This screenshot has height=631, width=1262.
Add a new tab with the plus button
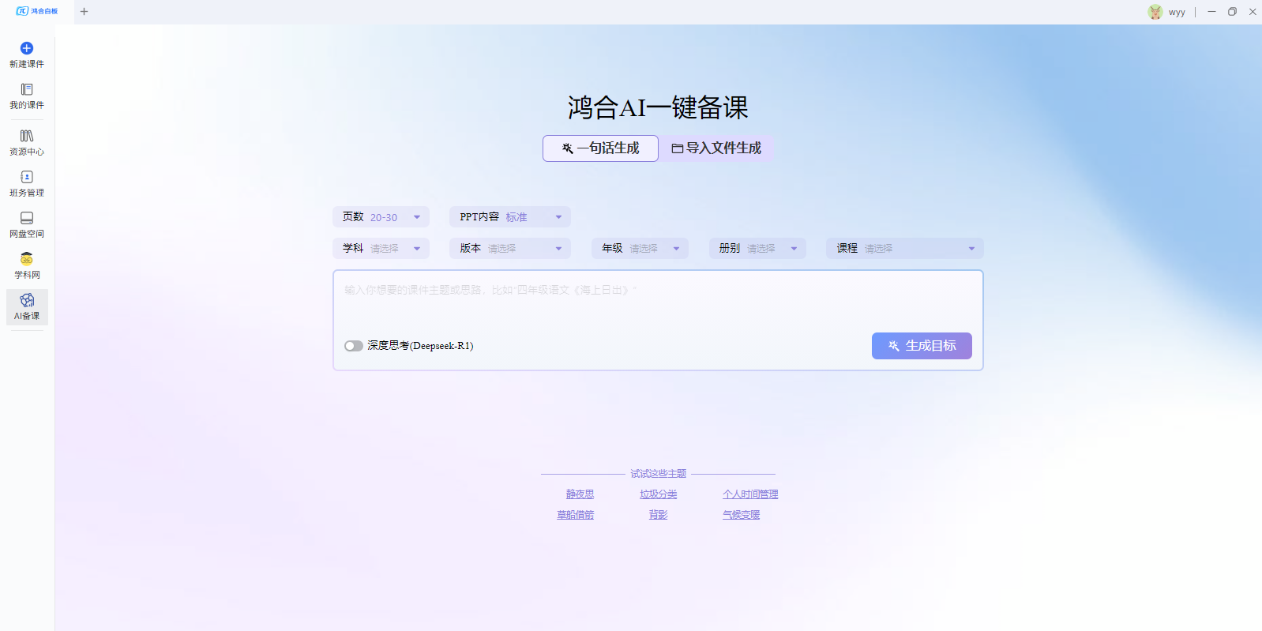[x=85, y=12]
